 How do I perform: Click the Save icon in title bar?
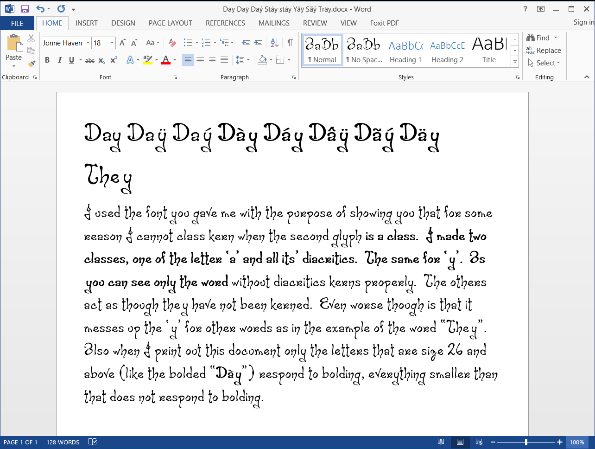pos(25,9)
